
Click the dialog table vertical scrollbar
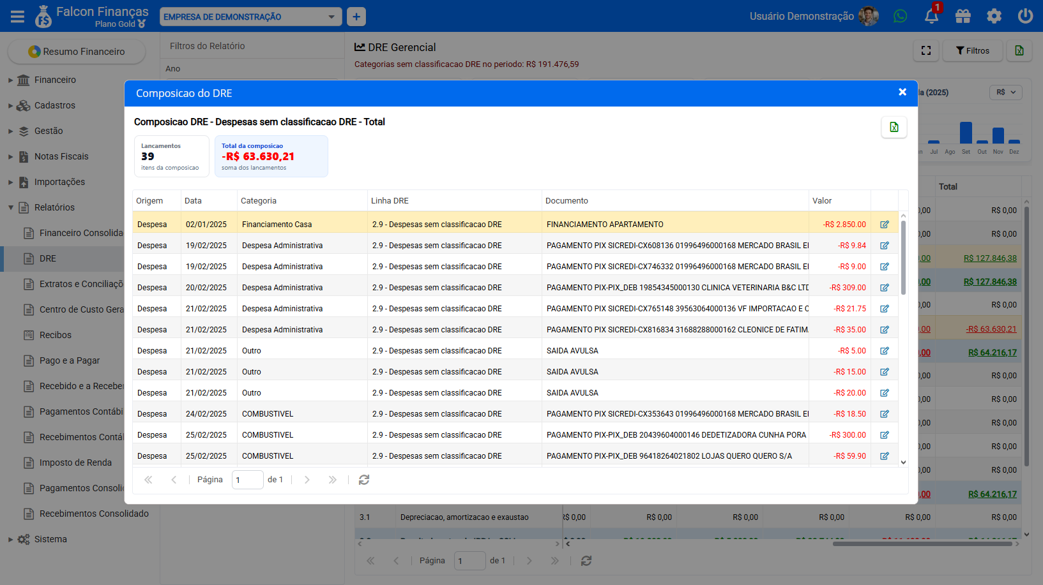903,257
